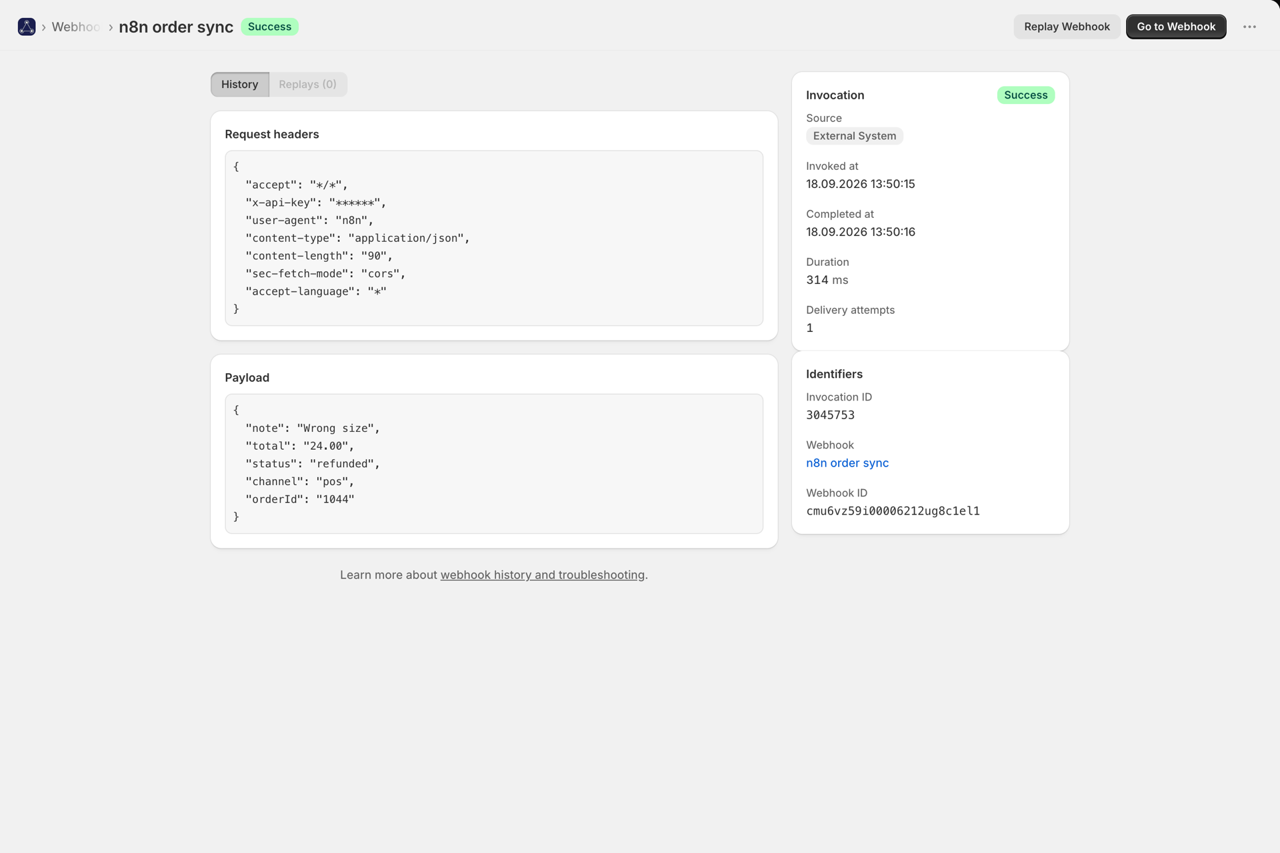Open the n8n order sync webhook link

click(847, 463)
